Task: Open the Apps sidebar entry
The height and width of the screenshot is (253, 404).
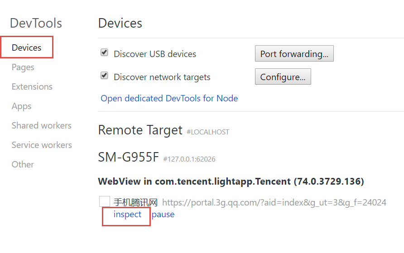Action: click(21, 106)
